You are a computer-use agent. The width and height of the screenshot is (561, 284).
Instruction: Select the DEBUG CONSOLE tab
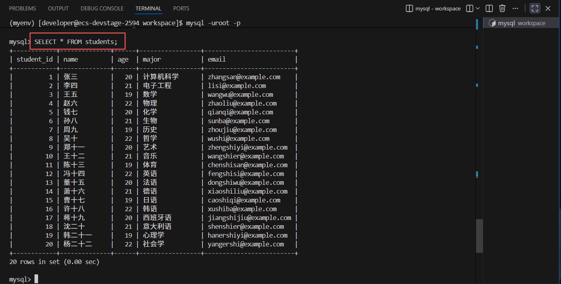(102, 8)
